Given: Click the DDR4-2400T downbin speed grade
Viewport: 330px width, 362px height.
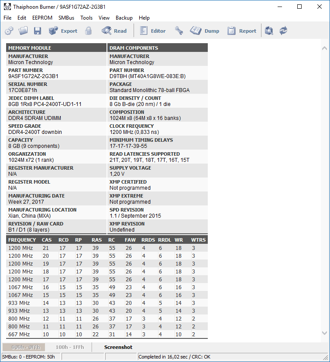Looking at the screenshot, I should 35,132.
